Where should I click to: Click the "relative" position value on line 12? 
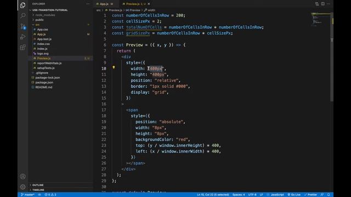(x=166, y=80)
